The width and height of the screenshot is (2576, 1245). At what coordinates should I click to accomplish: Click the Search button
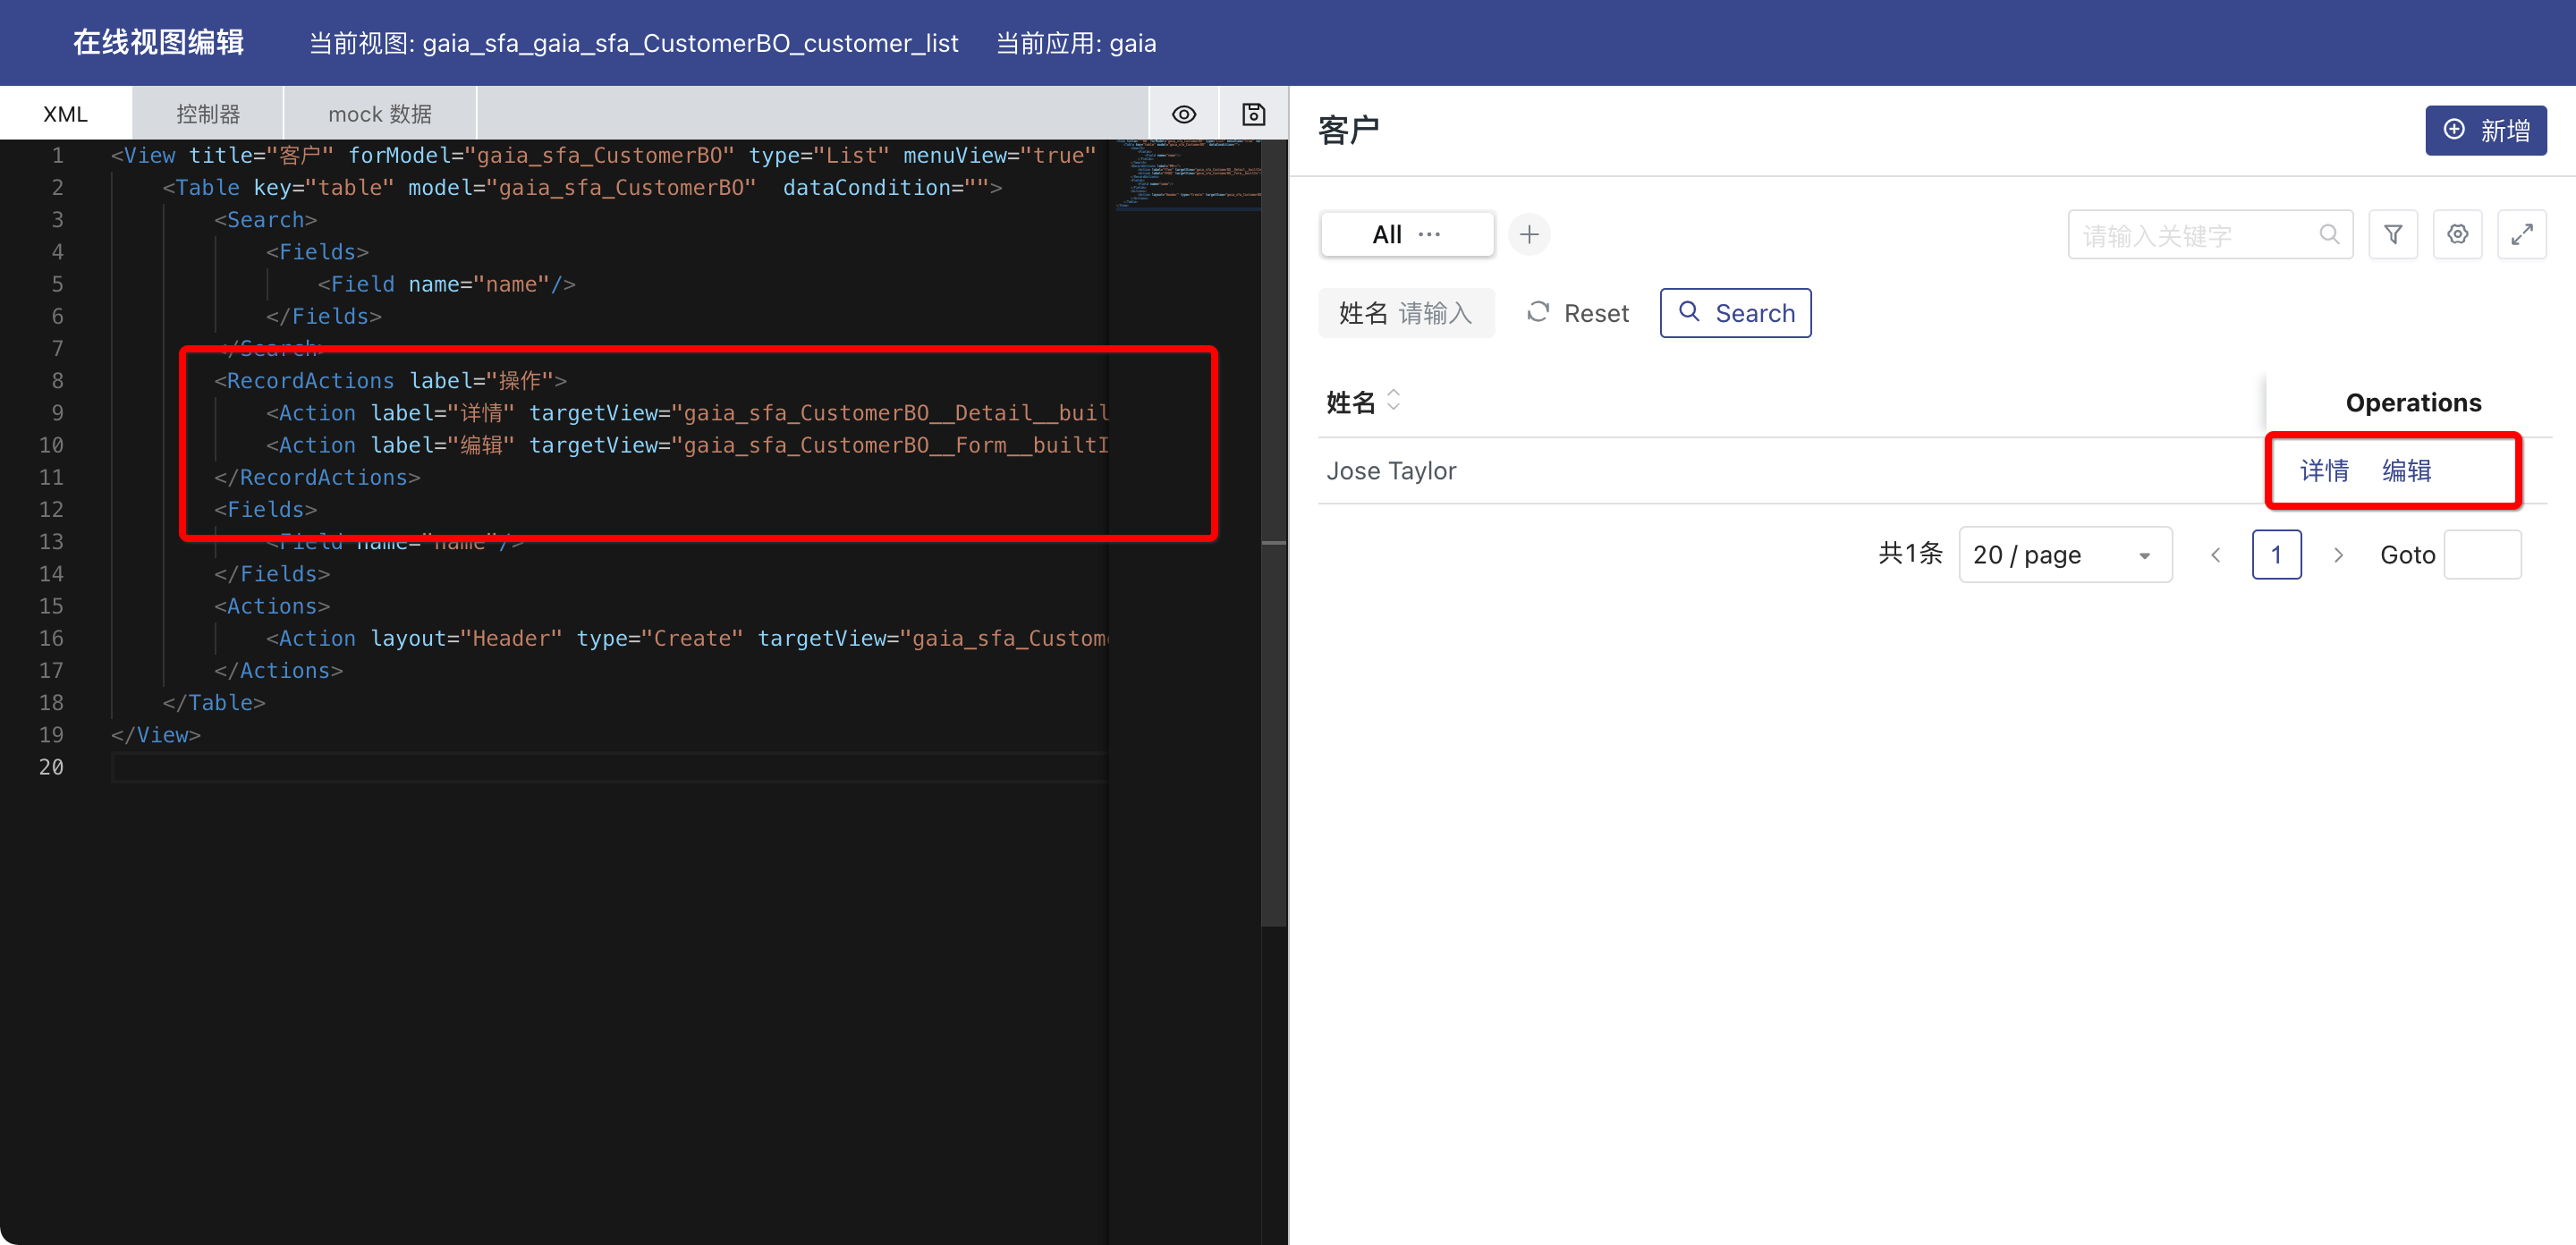tap(1735, 313)
